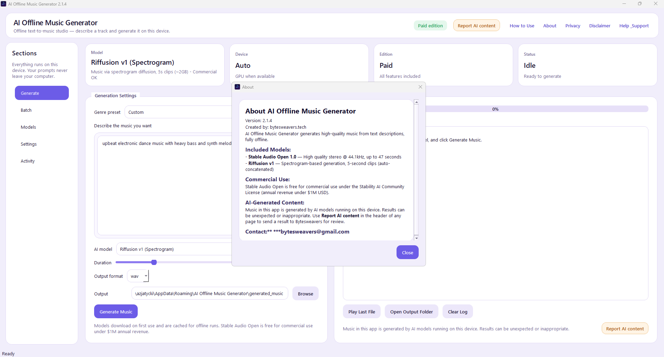The height and width of the screenshot is (357, 664).
Task: Click the Edition value Paid
Action: tap(386, 65)
